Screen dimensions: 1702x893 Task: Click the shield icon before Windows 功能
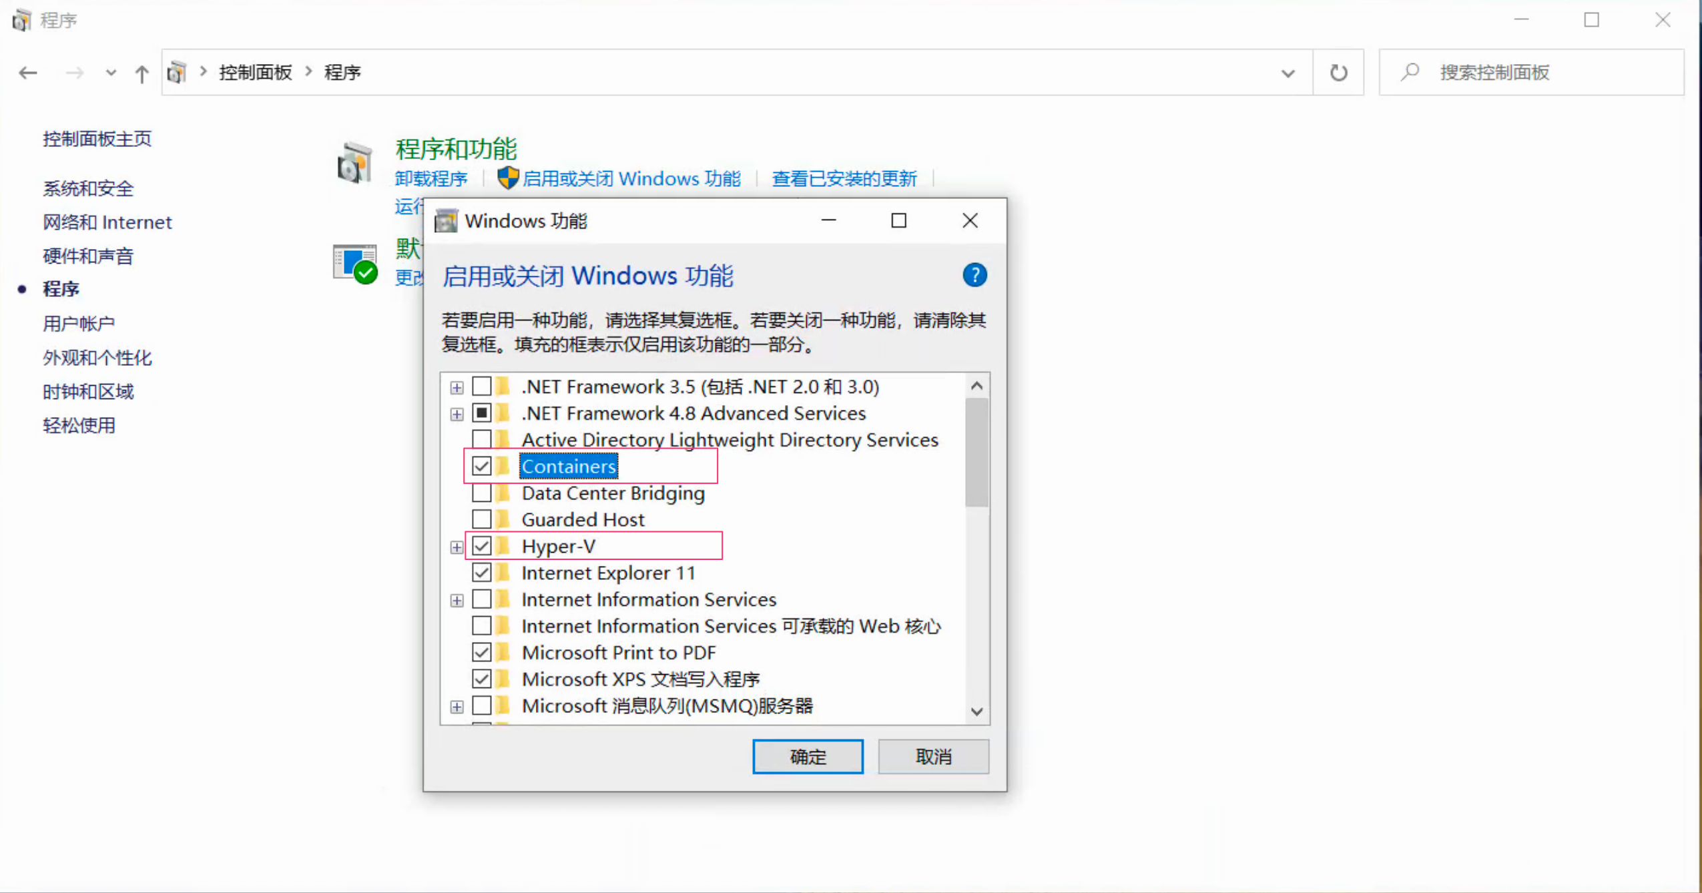coord(508,178)
